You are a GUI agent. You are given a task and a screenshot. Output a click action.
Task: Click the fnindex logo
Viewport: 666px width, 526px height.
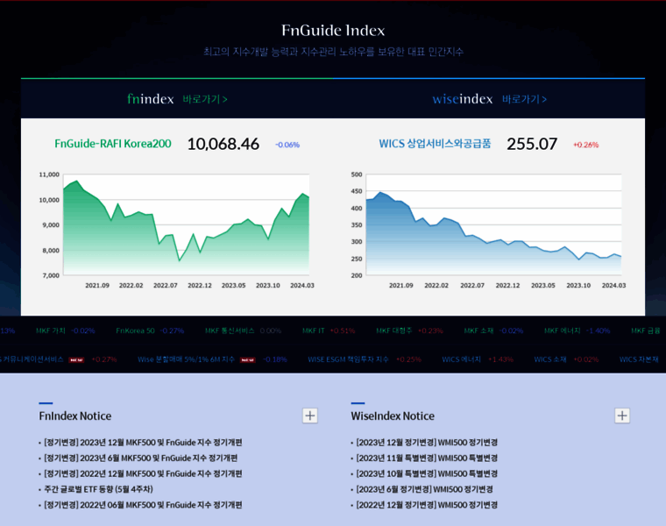151,99
